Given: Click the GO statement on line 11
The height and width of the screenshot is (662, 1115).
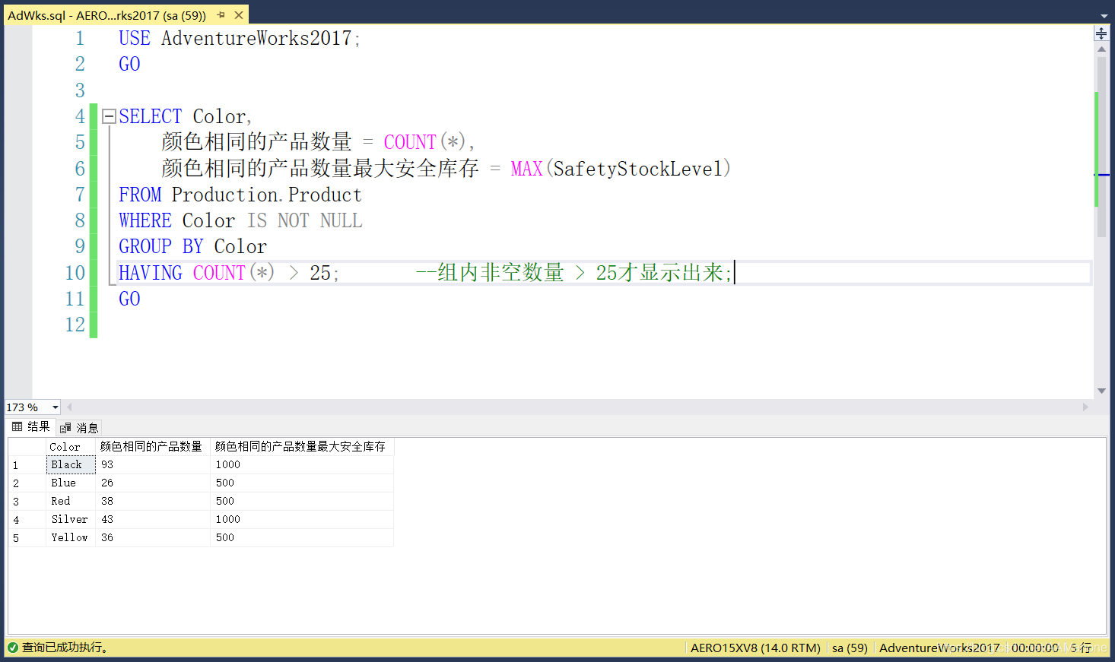Looking at the screenshot, I should click(x=129, y=299).
